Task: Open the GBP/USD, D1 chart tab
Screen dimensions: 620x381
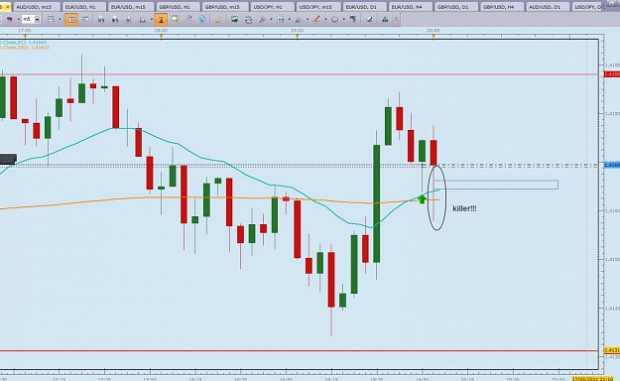Action: tap(456, 7)
